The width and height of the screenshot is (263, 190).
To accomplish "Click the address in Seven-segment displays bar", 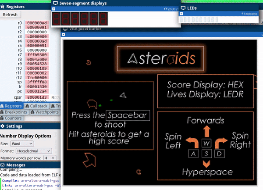I will [x=171, y=9].
